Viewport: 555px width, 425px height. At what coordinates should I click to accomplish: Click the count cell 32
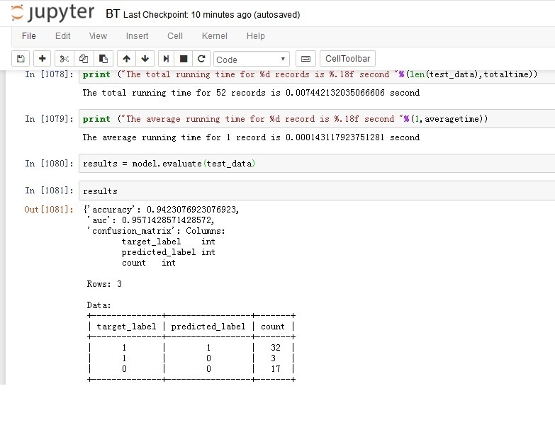[276, 348]
